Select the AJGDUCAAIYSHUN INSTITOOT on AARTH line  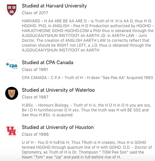61,50
